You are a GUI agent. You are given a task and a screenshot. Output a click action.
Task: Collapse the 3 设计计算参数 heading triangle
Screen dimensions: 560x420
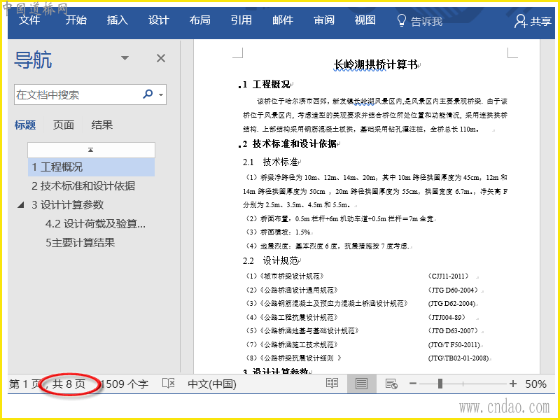[21, 204]
